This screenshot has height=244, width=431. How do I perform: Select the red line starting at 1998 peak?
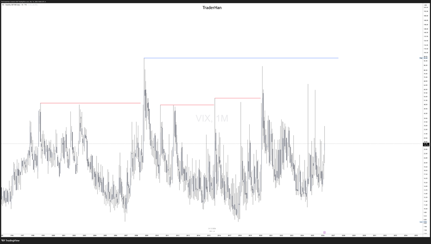pyautogui.click(x=90, y=103)
